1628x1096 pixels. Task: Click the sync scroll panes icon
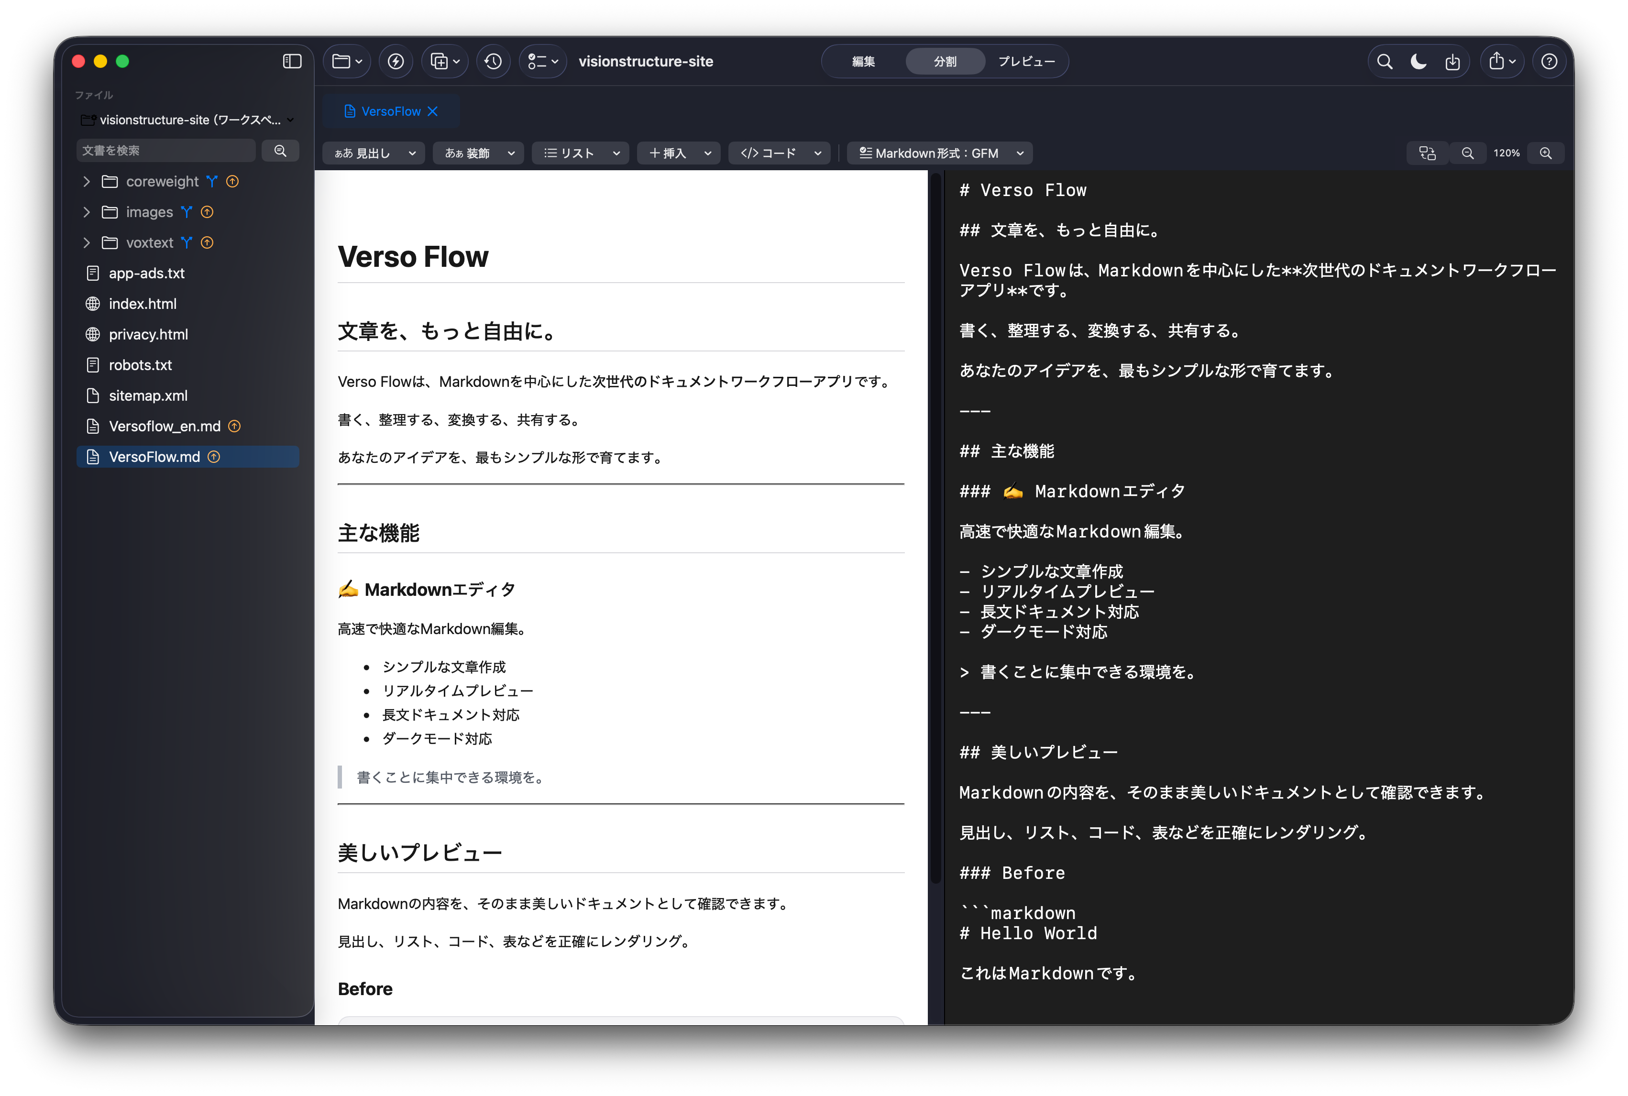1428,153
